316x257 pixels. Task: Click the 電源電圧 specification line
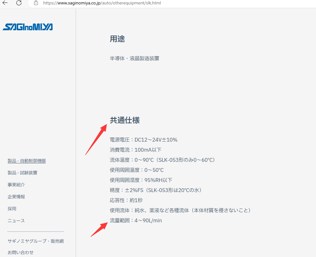(x=143, y=139)
